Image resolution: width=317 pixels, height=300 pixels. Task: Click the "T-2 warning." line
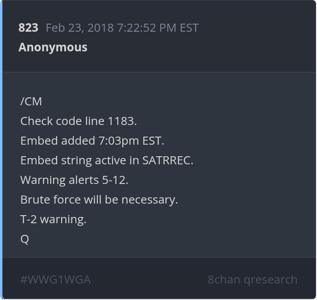[x=53, y=219]
